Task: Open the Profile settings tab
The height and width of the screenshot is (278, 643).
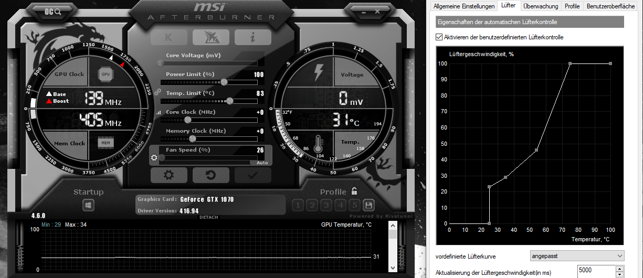Action: 572,6
